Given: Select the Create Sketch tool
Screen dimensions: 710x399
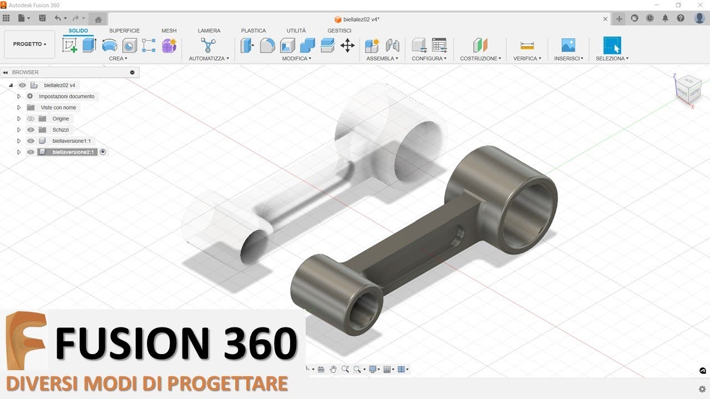Looking at the screenshot, I should (x=69, y=45).
